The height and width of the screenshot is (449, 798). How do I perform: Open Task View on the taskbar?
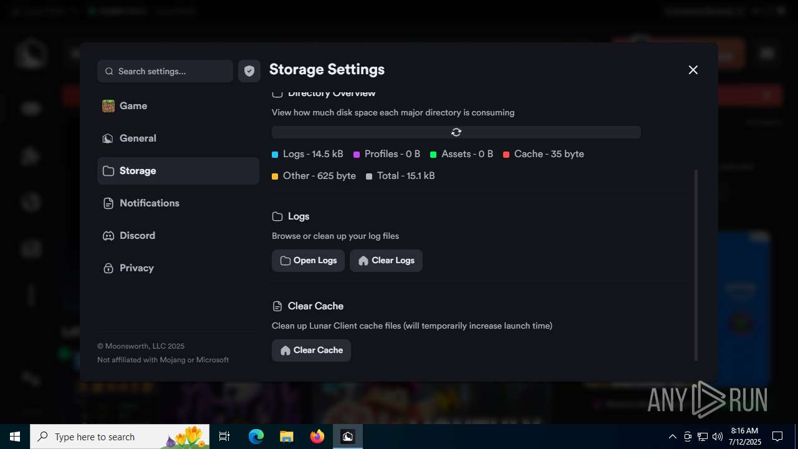click(224, 437)
